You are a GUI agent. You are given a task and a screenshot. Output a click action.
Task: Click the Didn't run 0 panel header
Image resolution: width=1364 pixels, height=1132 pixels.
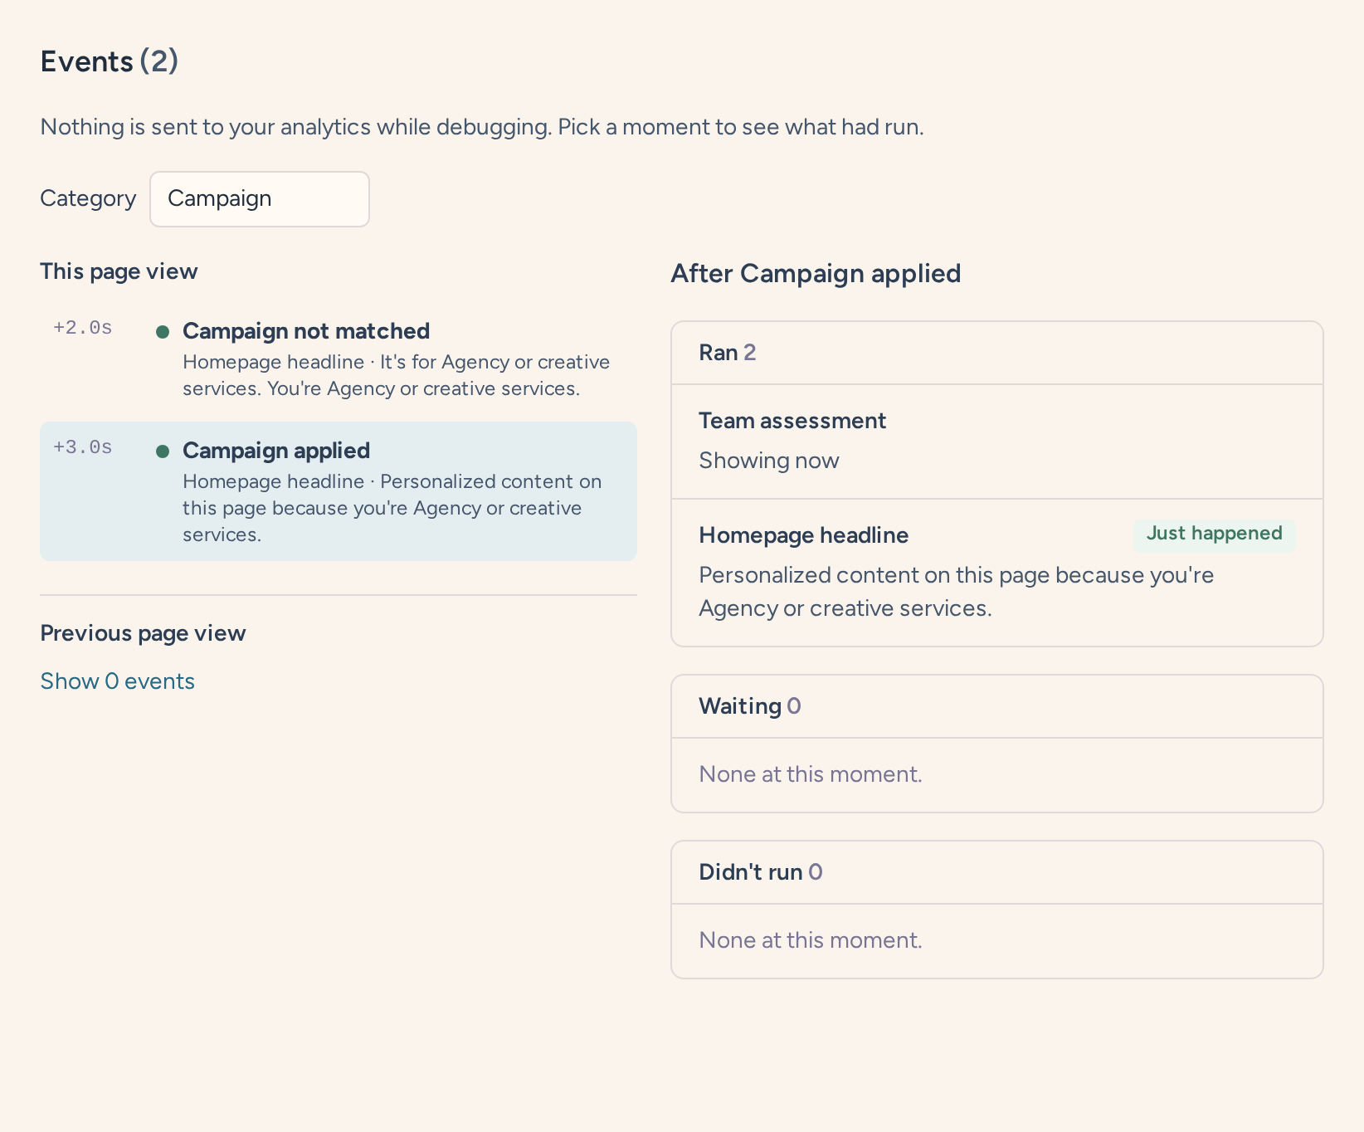pos(997,872)
